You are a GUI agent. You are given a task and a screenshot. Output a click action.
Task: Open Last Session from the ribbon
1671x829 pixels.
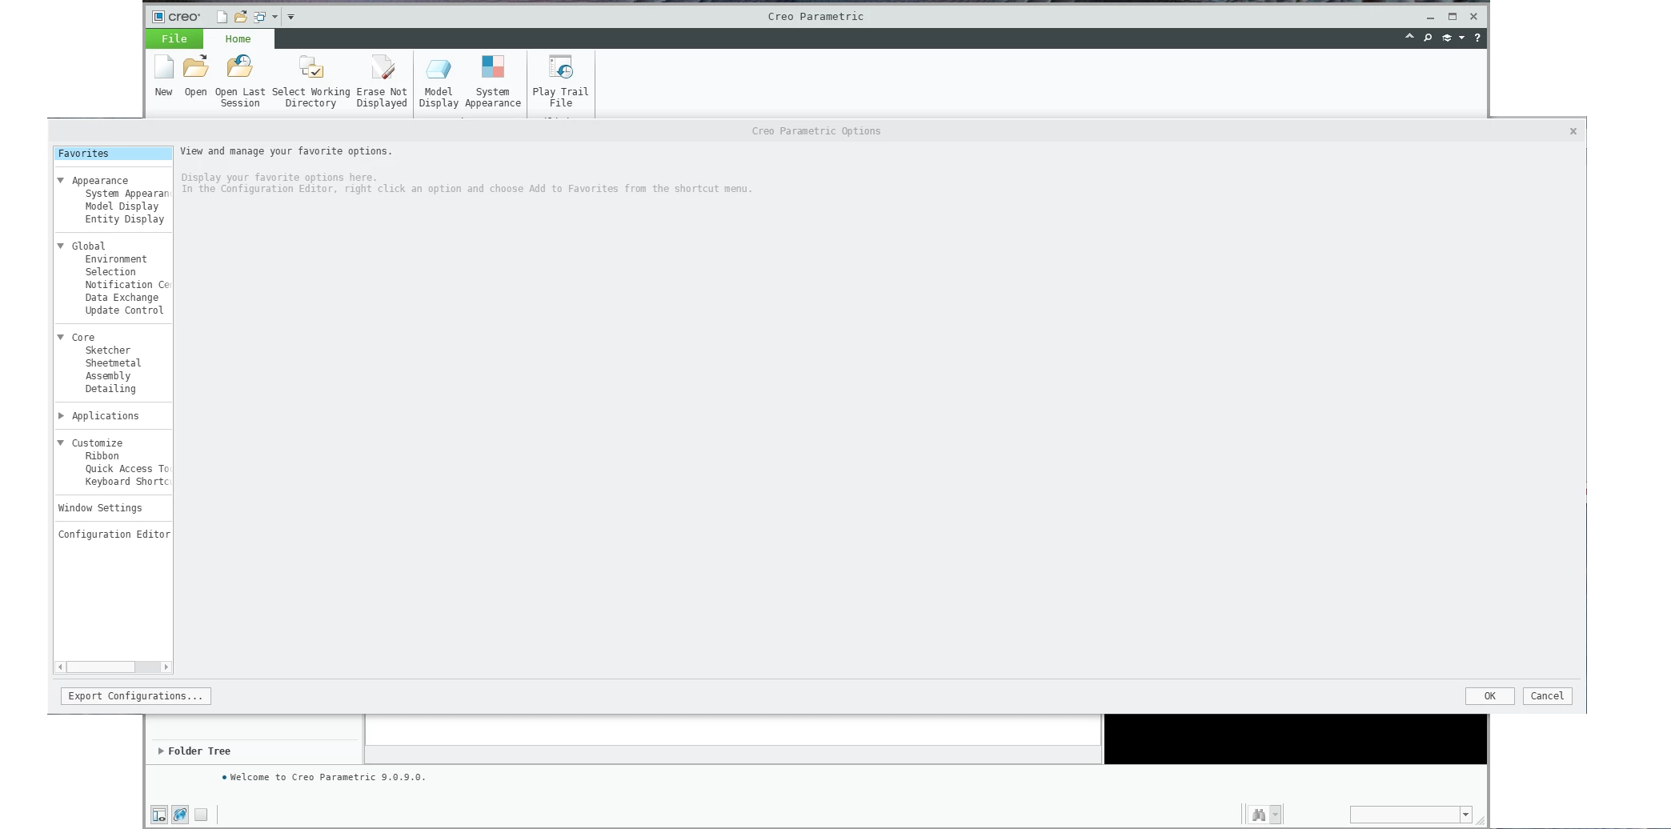(240, 81)
